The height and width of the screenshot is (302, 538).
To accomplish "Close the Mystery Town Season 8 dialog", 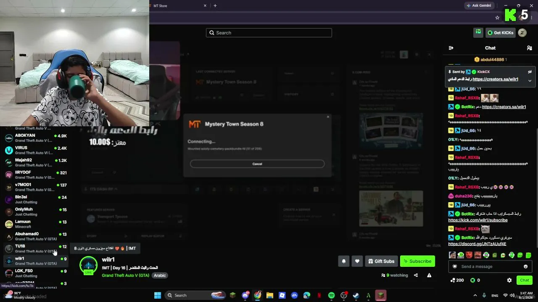I will 328,117.
